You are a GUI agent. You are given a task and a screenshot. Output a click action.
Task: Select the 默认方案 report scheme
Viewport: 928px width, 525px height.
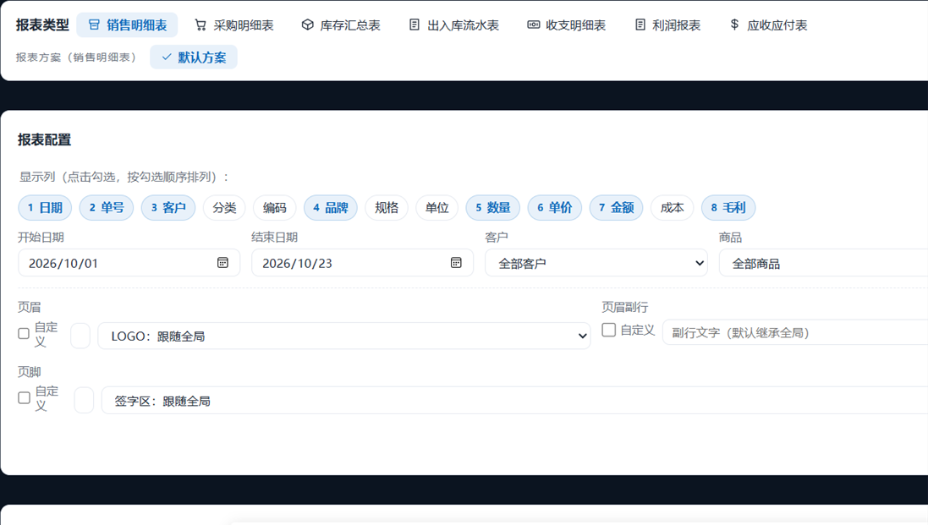[194, 57]
